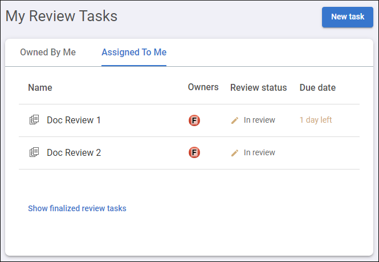Show finalized review tasks

click(77, 208)
